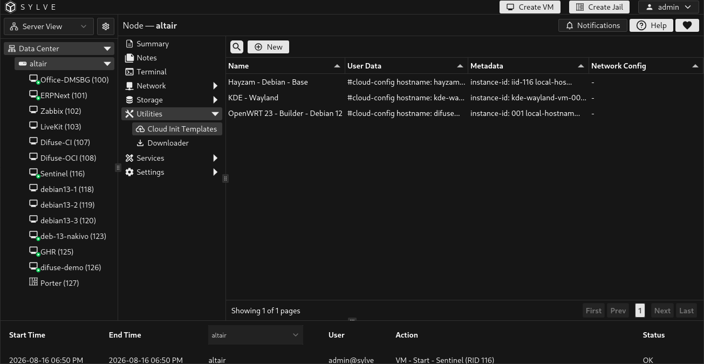The width and height of the screenshot is (704, 364).
Task: Click the bottom panel resize handle
Action: (352, 320)
